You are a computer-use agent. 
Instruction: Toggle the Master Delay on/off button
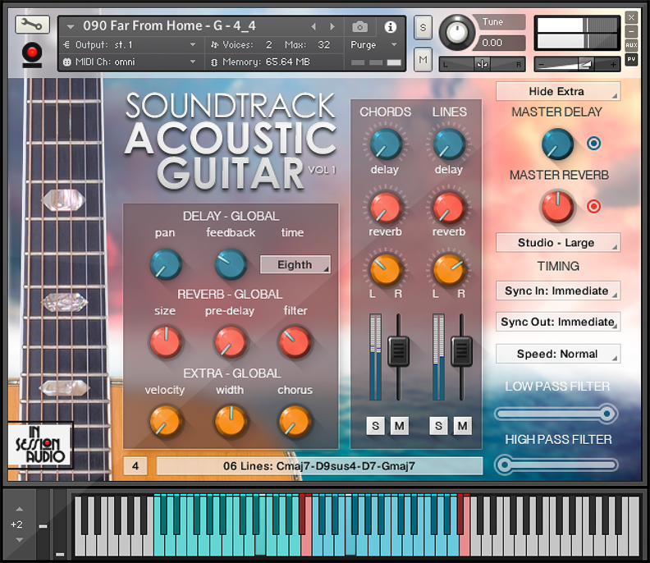tap(593, 144)
